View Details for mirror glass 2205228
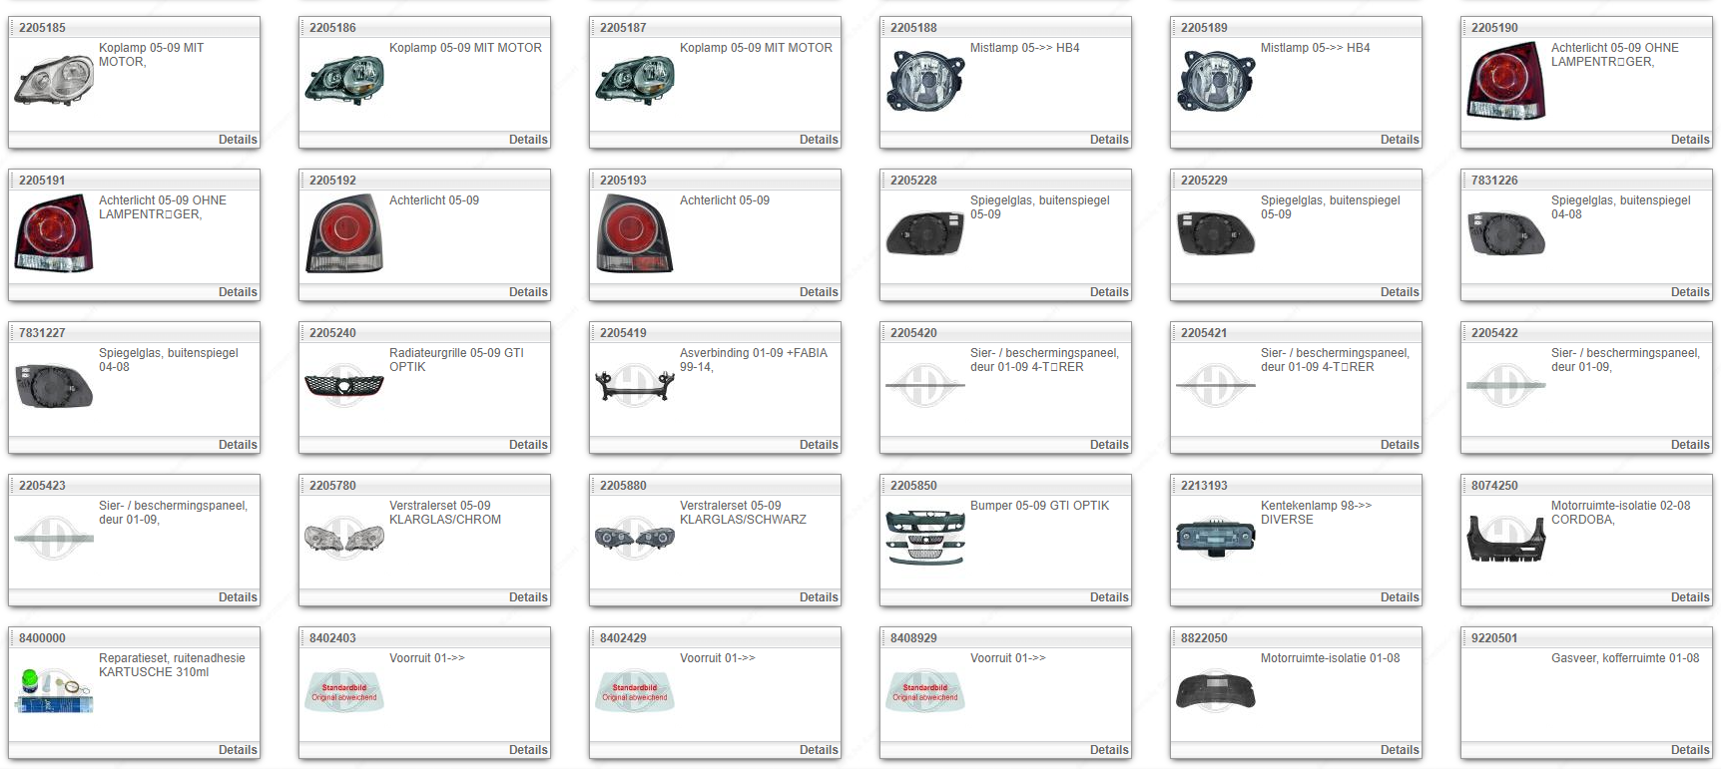Viewport: 1721px width, 769px height. click(1108, 292)
